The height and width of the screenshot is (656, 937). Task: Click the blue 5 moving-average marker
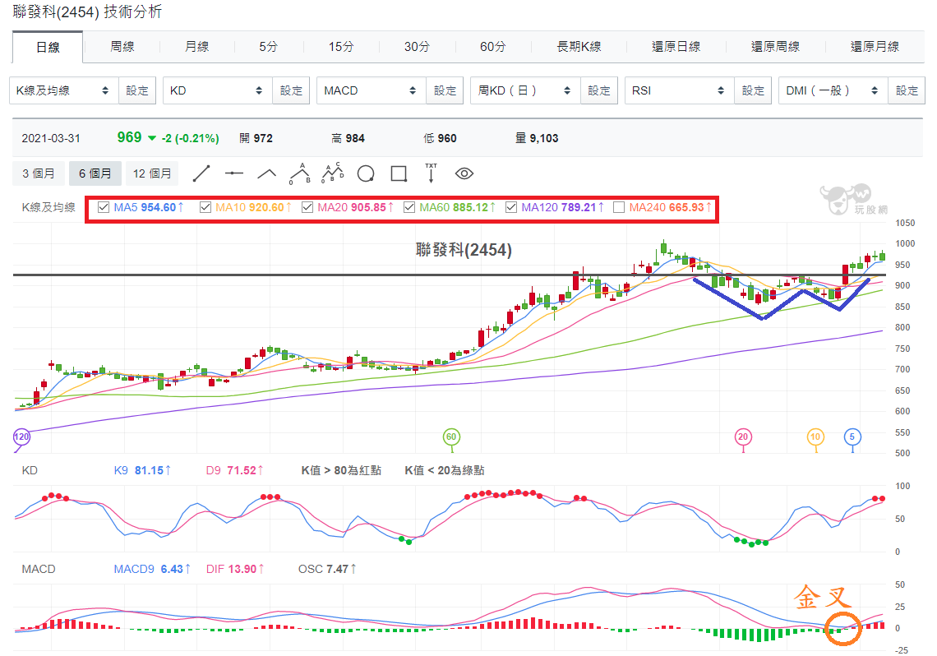point(852,437)
